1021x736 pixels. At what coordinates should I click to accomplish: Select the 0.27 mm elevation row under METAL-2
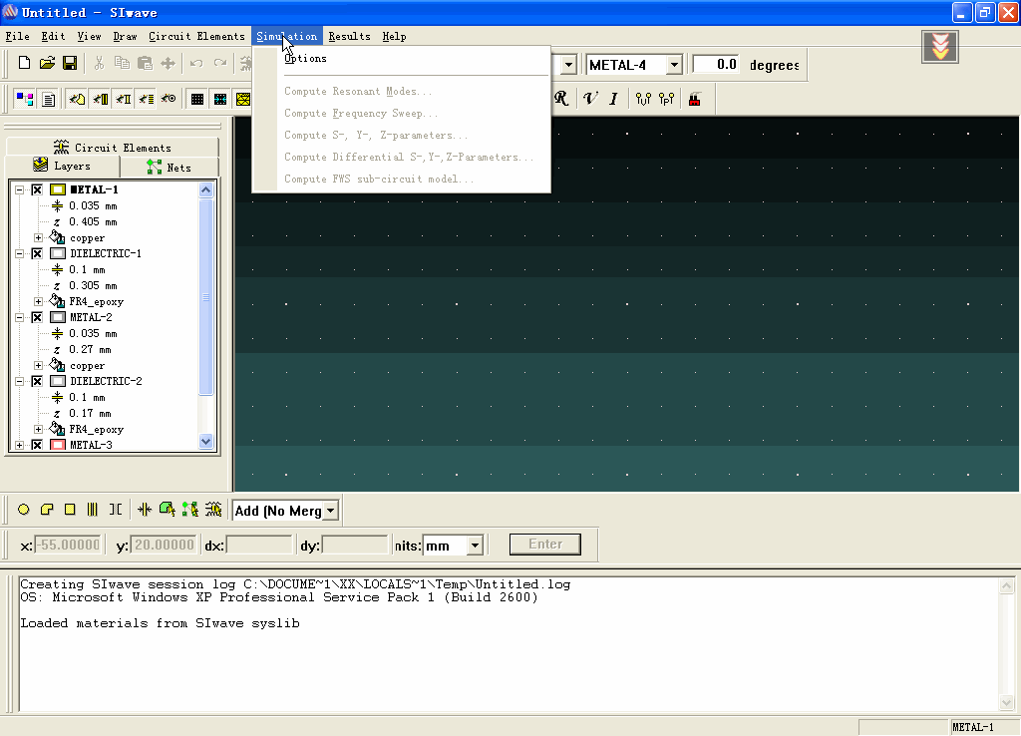click(x=90, y=350)
